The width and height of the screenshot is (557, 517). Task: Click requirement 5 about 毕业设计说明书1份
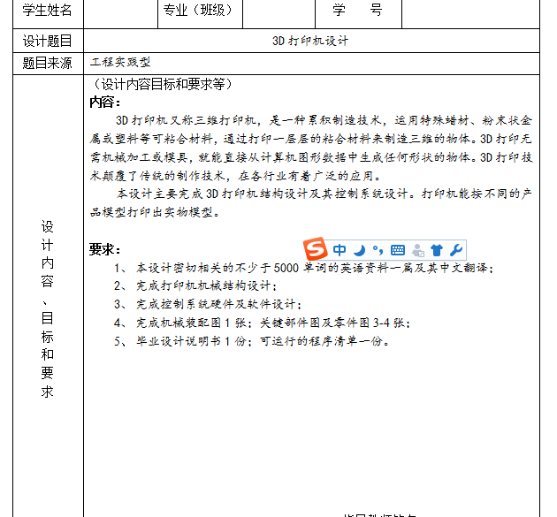(252, 341)
